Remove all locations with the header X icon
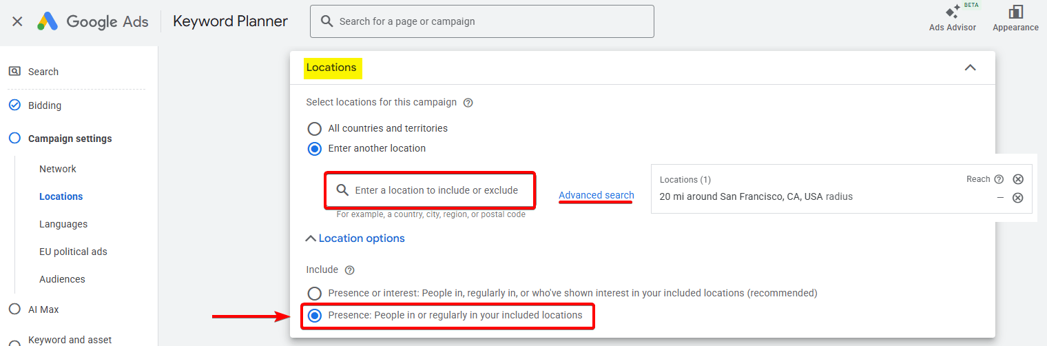The height and width of the screenshot is (346, 1047). coord(1018,179)
